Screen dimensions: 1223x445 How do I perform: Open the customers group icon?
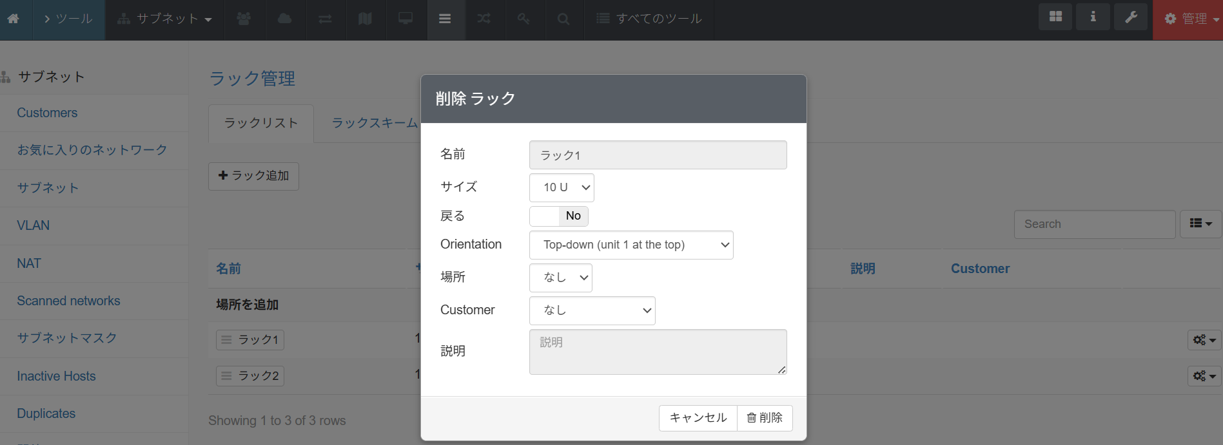click(x=244, y=19)
